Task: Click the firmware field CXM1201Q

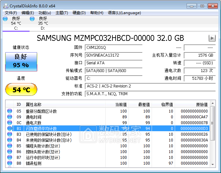Action: tap(113, 48)
